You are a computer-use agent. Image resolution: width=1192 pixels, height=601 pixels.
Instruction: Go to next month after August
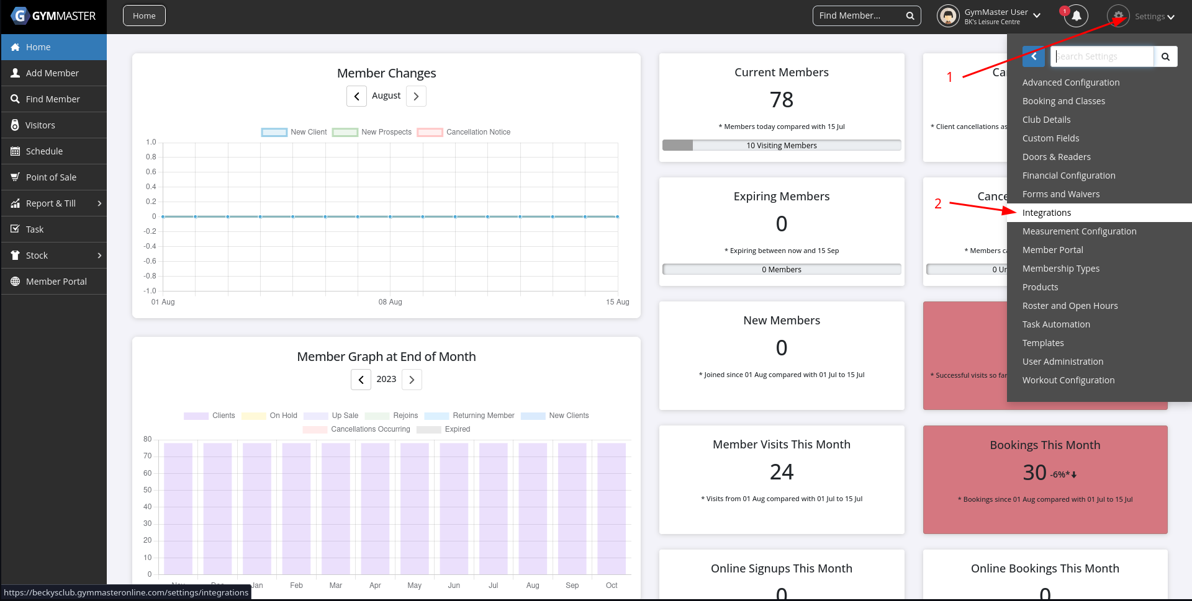coord(416,96)
